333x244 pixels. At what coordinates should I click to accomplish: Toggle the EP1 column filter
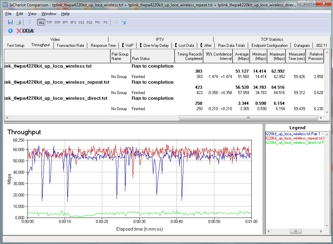pos(65,22)
